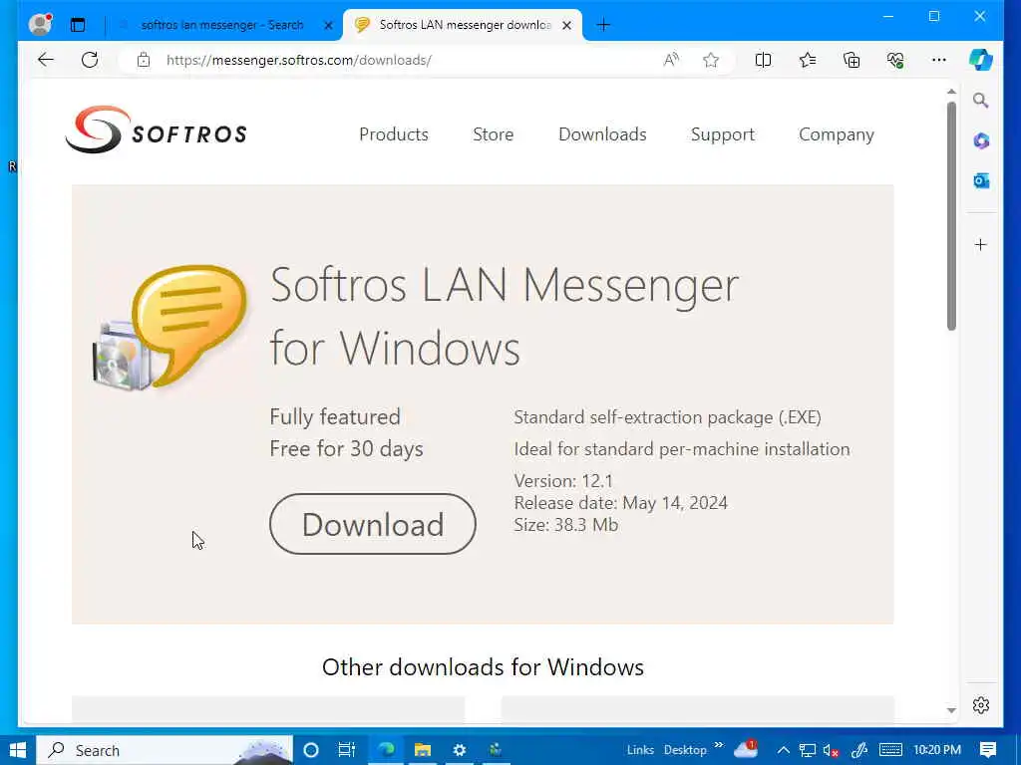This screenshot has height=765, width=1021.
Task: Open Cortana circle icon on taskbar
Action: point(311,750)
